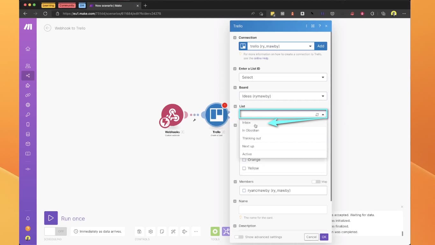Click the Auto-align magic wand icon
This screenshot has width=435, height=245.
[x=173, y=231]
